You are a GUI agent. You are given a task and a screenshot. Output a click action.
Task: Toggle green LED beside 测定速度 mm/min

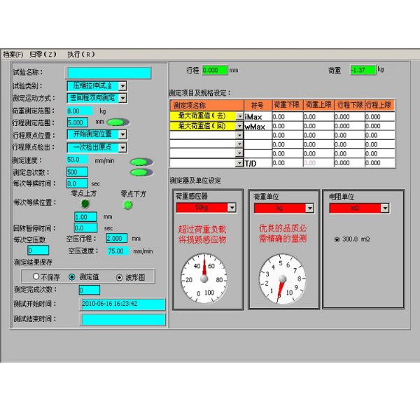point(142,162)
